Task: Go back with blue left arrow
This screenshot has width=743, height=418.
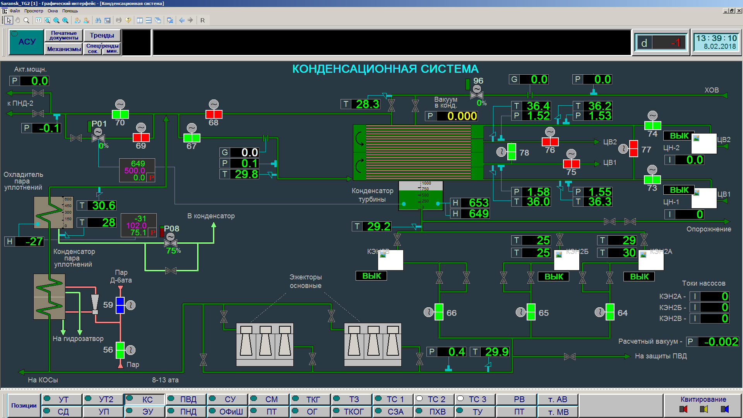Action: pos(181,20)
